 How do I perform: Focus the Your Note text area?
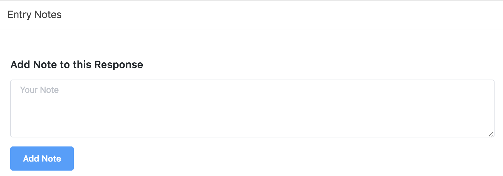[252, 108]
